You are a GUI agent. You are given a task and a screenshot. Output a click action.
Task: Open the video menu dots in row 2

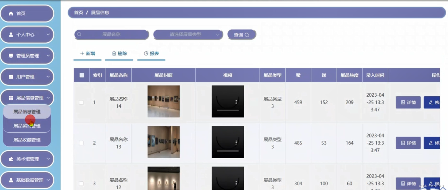(x=236, y=143)
